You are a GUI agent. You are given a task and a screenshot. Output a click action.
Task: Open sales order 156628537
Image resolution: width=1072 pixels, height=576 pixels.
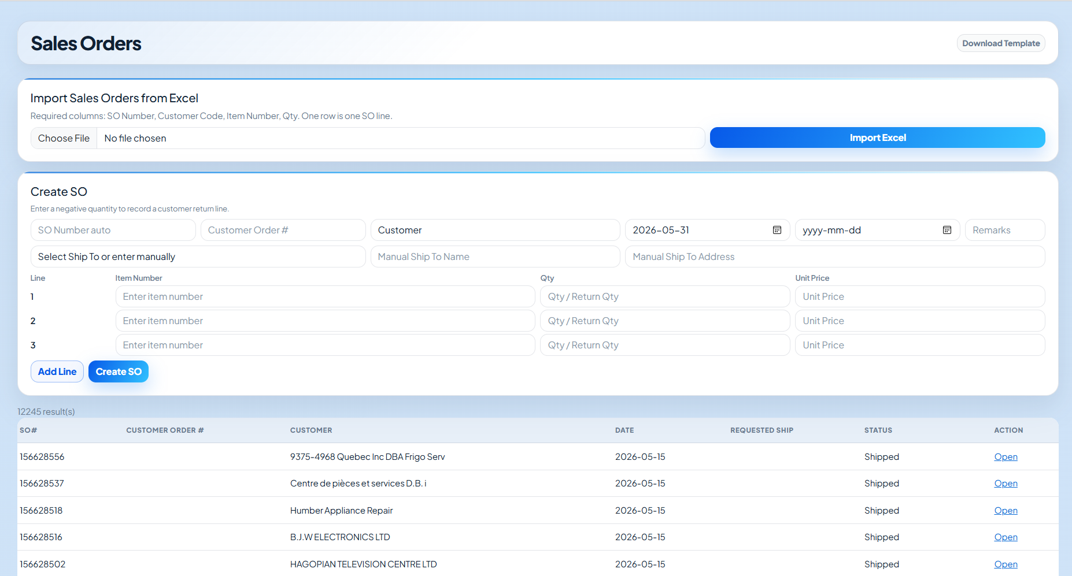click(x=1006, y=484)
